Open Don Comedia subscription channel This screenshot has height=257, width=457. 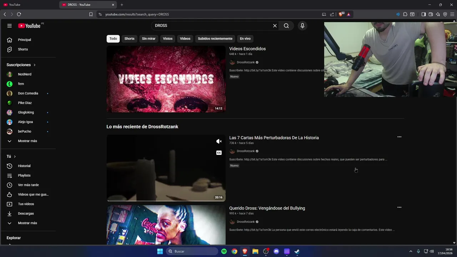click(x=28, y=94)
